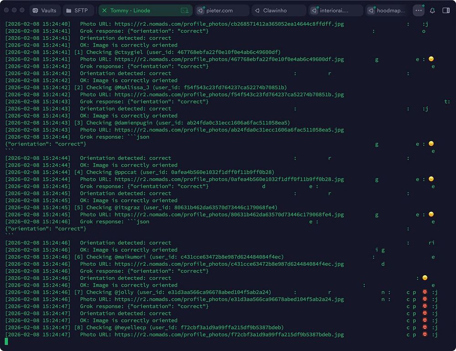
Task: Click the red devil emoji on the @heyellecp Photo URL line
Action: (425, 334)
